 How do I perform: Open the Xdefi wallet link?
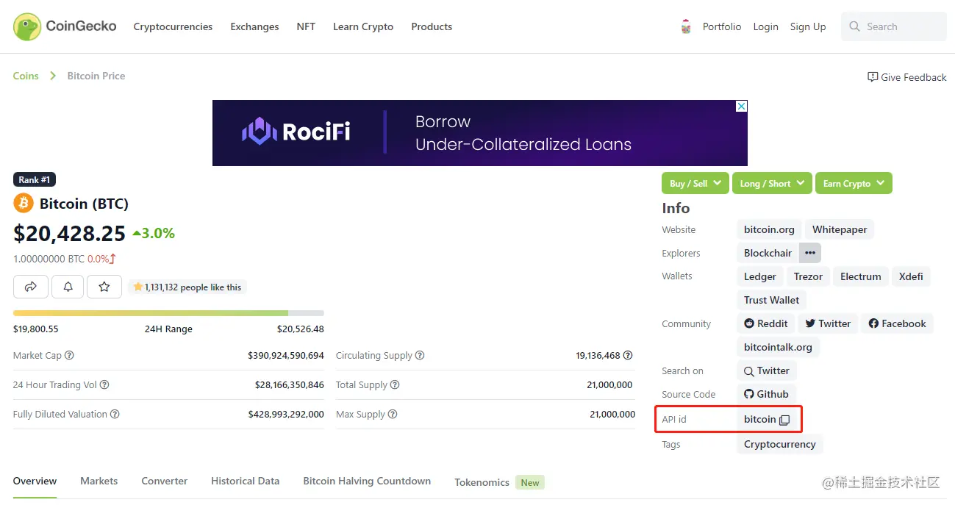[911, 276]
